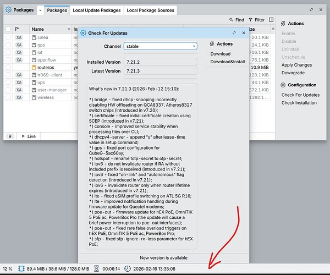This screenshot has height=275, width=330.
Task: Click the Installed Version field 7.21.2
Action: (161, 62)
